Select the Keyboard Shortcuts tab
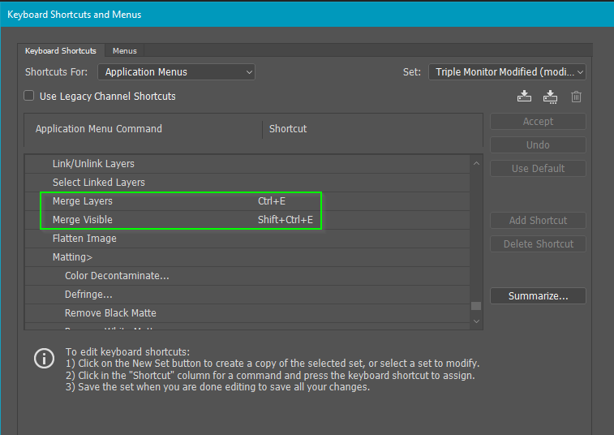The image size is (614, 435). [x=61, y=51]
